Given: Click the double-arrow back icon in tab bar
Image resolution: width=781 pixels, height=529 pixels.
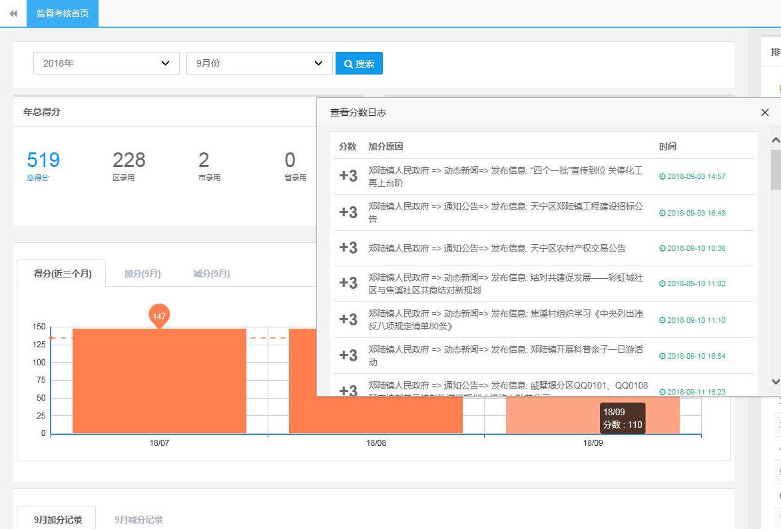Looking at the screenshot, I should click(x=13, y=13).
